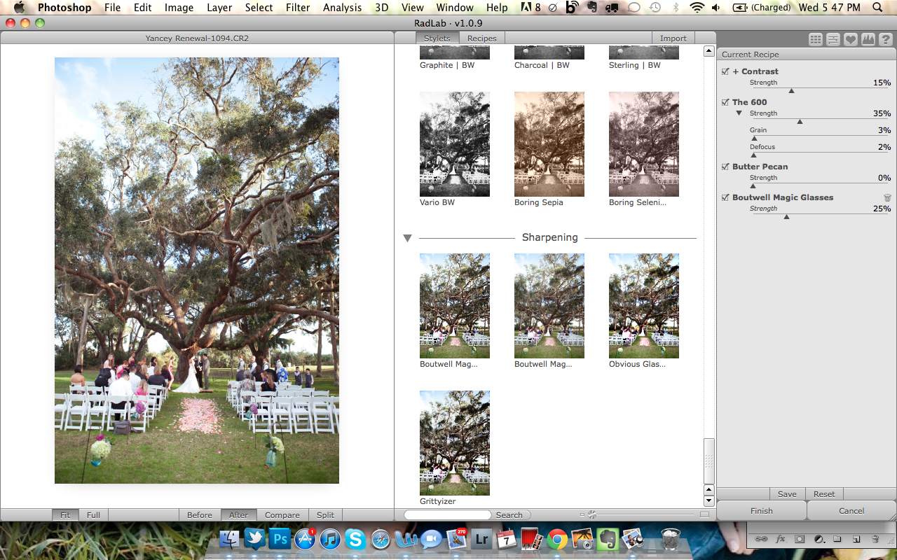The width and height of the screenshot is (897, 560).
Task: Create a new group folder icon
Action: click(837, 539)
